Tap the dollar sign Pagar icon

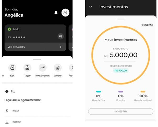click(x=7, y=111)
